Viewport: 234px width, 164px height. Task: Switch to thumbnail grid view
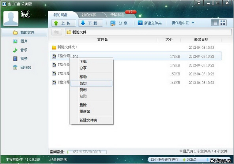point(223,23)
